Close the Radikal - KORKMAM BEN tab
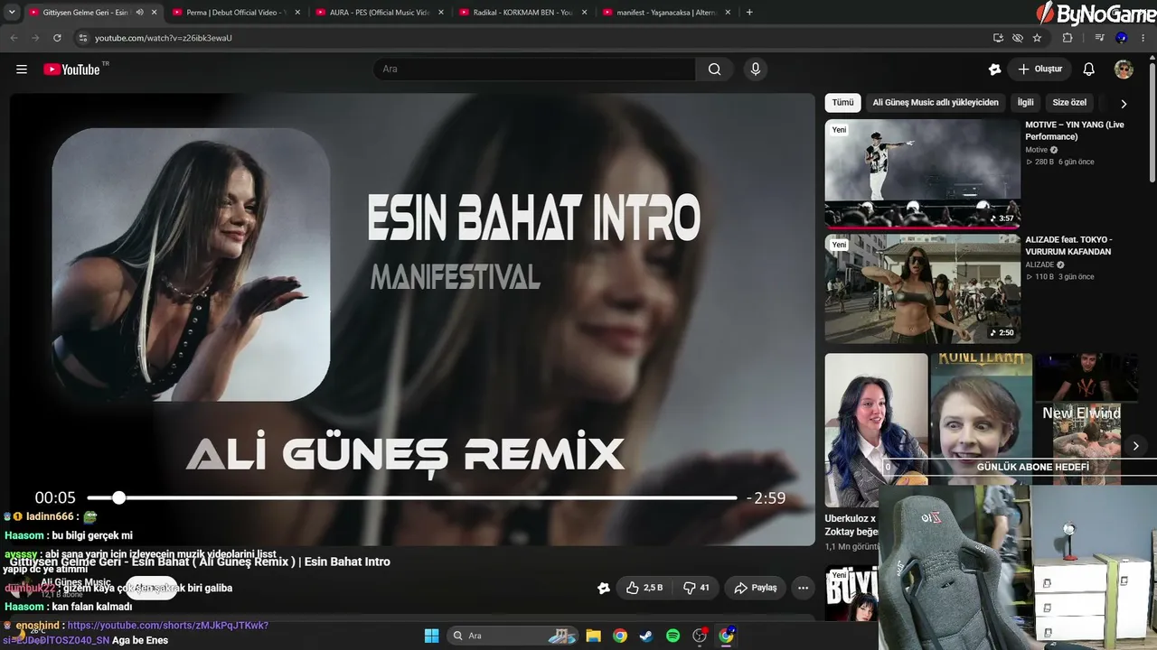 [585, 13]
